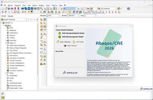Viewport: 153px width, 100px height.
Task: Enable wireframe render style
Action: (64, 12)
